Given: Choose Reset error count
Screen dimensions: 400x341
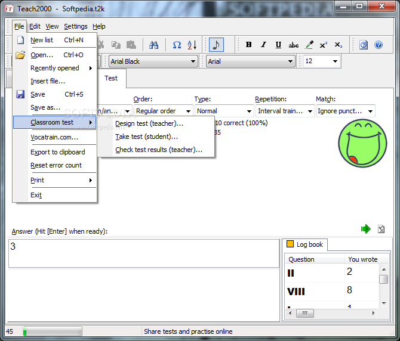Looking at the screenshot, I should click(55, 165).
